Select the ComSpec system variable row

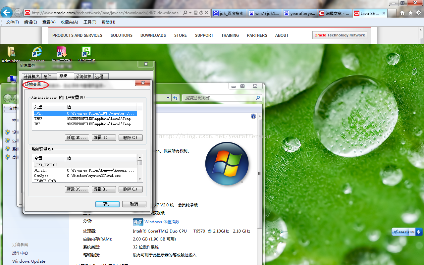tap(85, 176)
